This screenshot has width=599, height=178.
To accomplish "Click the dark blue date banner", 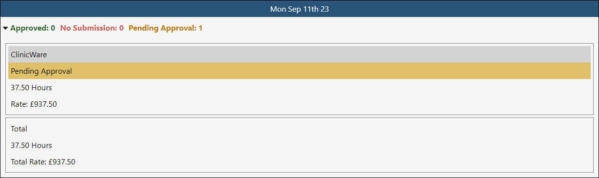I will tap(299, 9).
